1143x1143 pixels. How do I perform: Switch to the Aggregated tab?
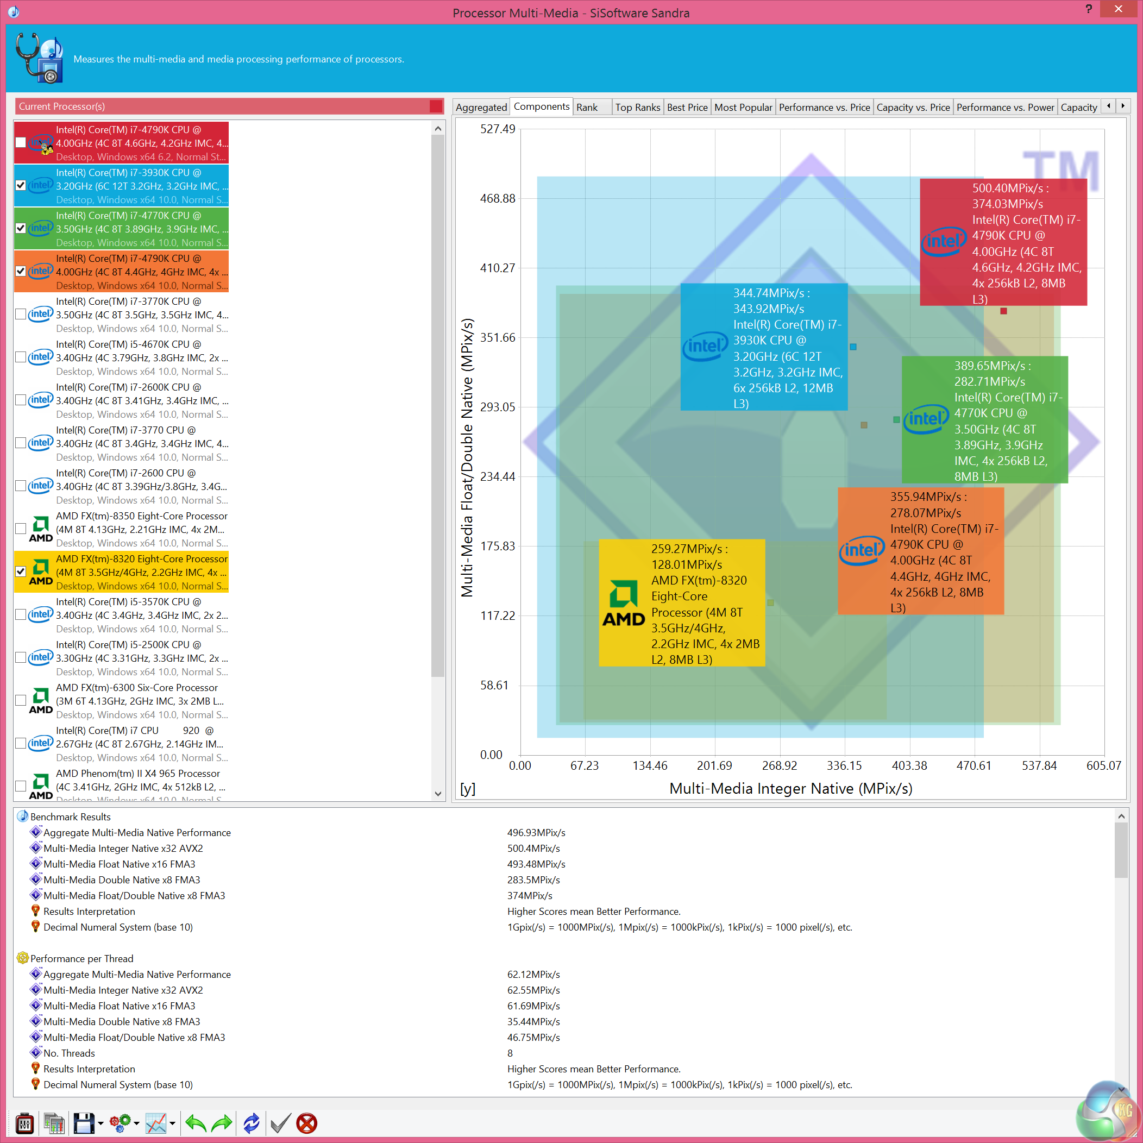click(481, 107)
